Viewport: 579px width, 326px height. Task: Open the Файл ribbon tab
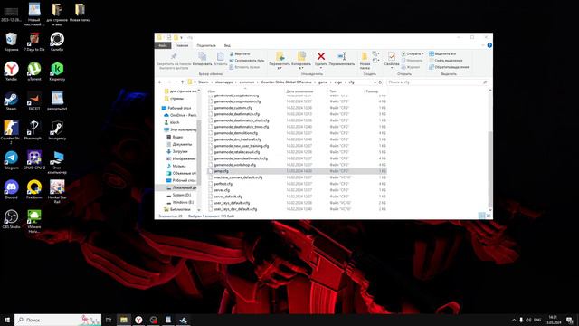click(x=163, y=45)
